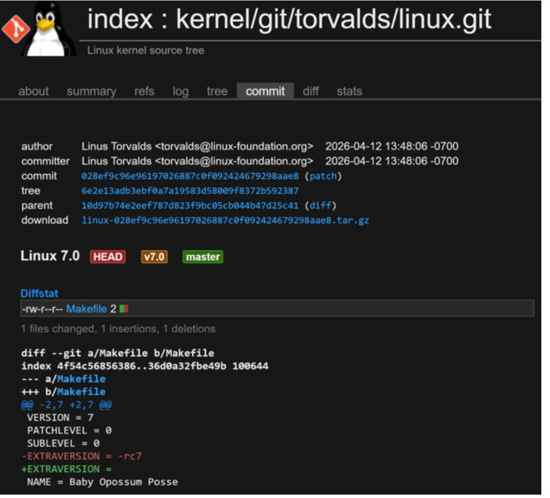Open the diff tab

(x=310, y=91)
